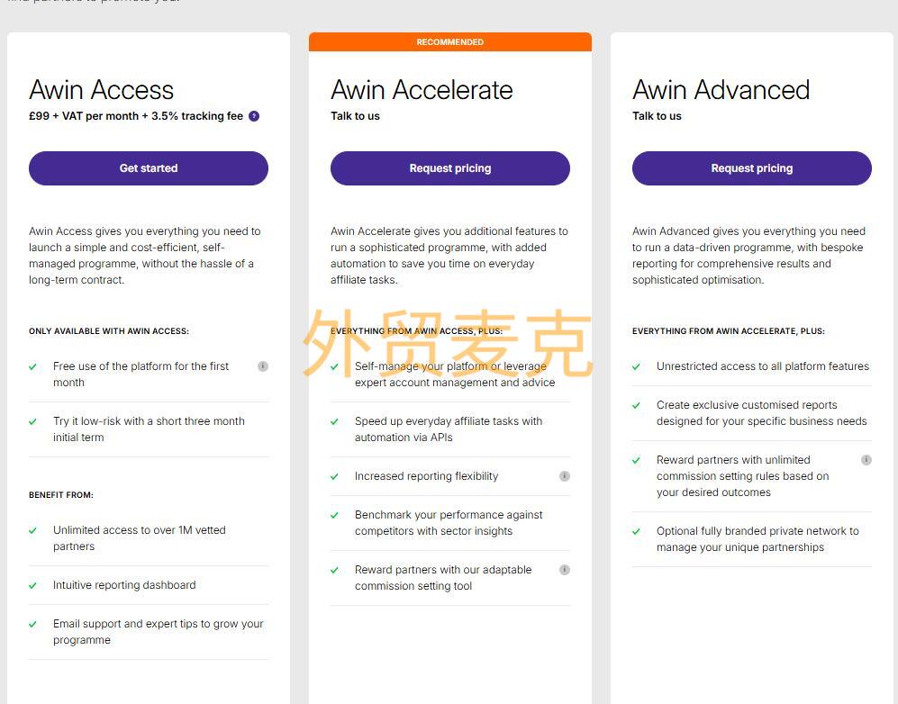The image size is (898, 704).
Task: Click checkmark next to Intuitive reporting dashboard
Action: [32, 585]
